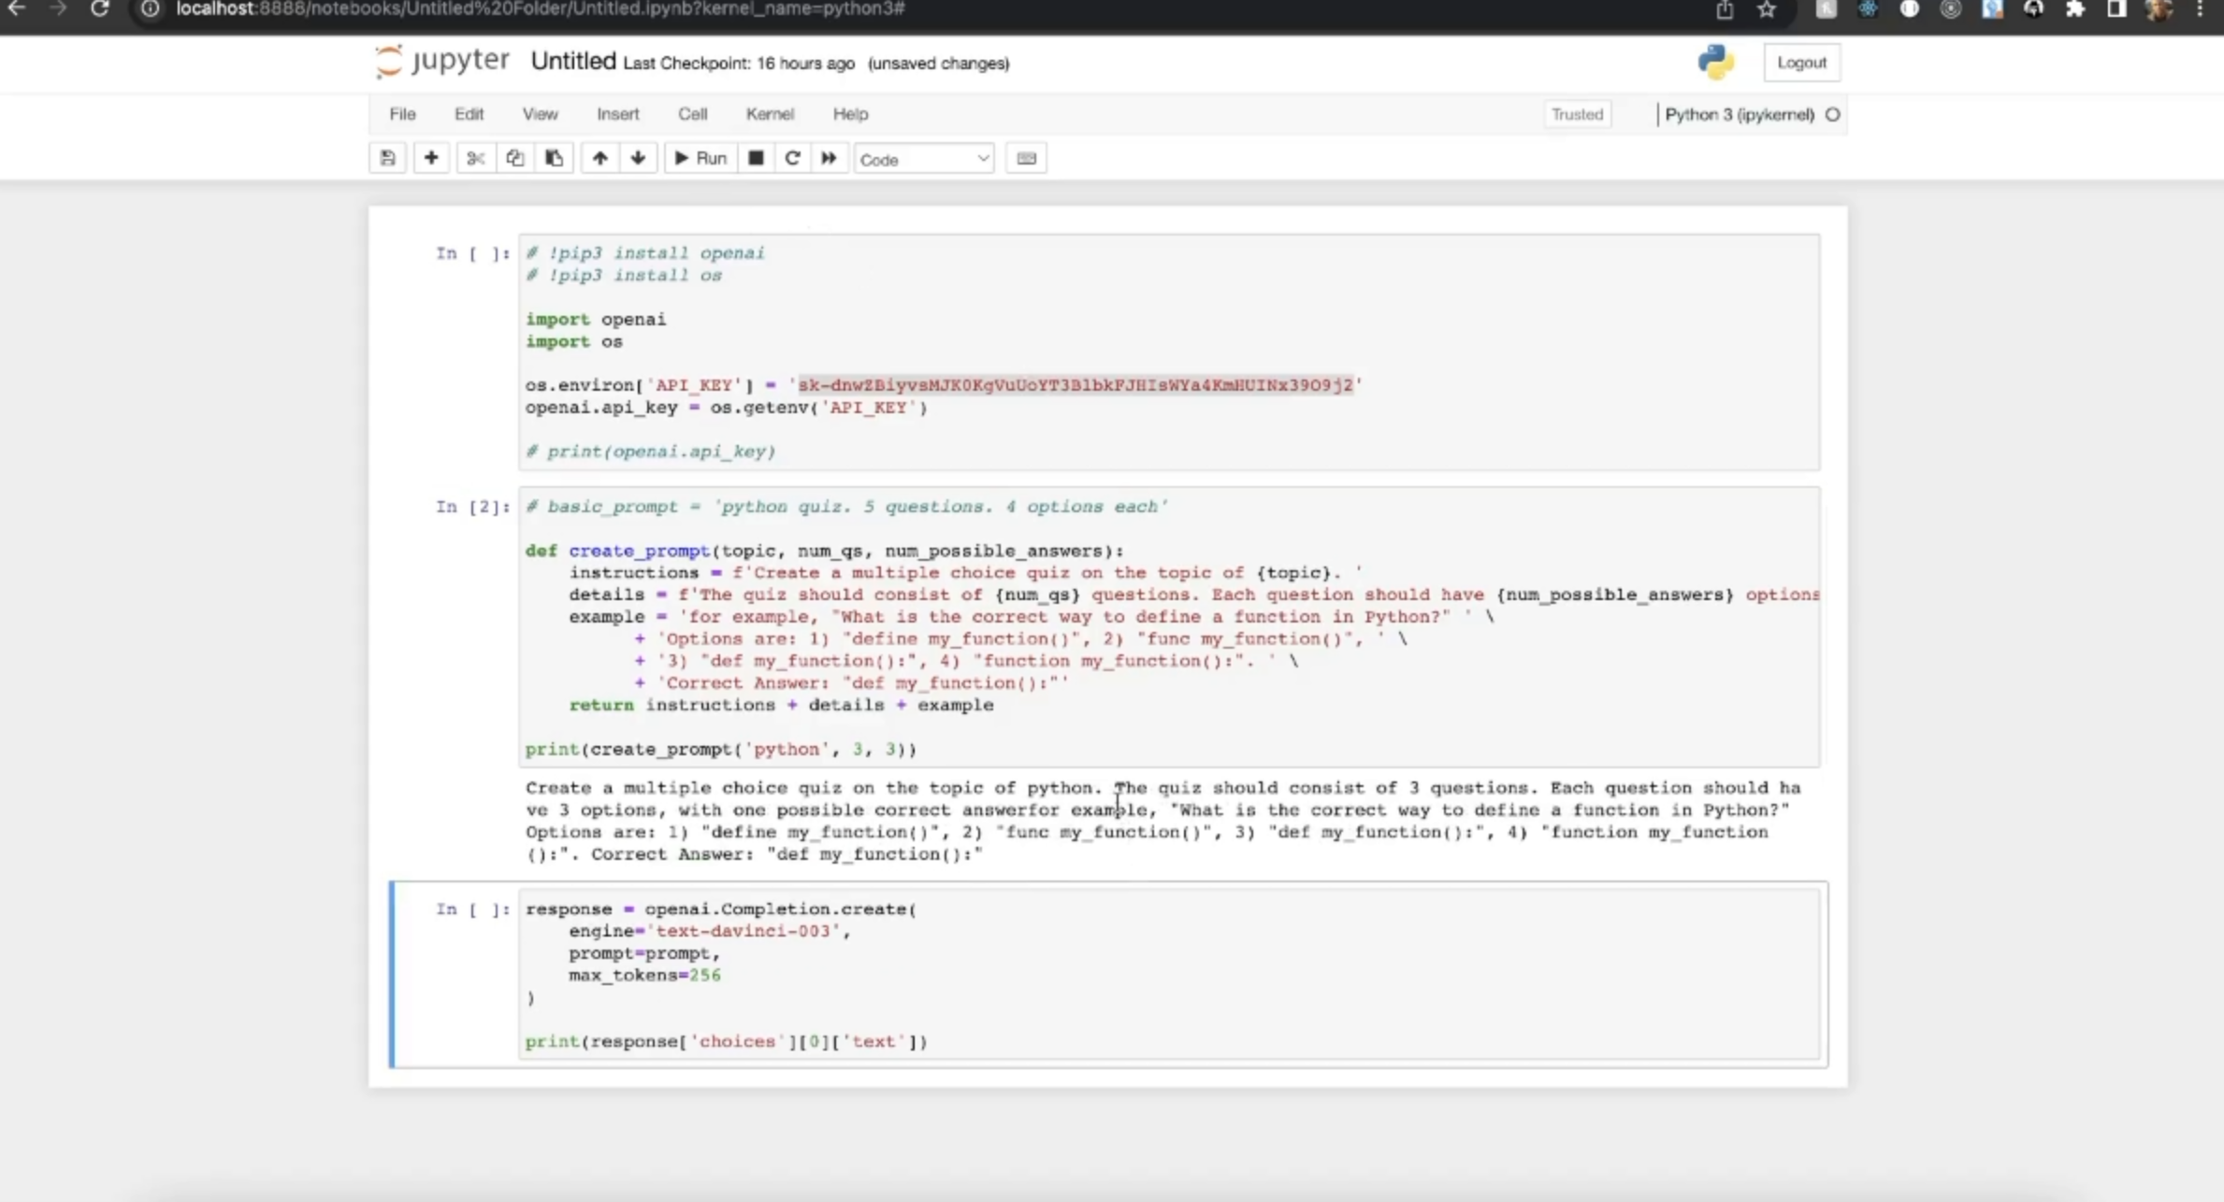
Task: Open the Kernel menu
Action: 769,114
